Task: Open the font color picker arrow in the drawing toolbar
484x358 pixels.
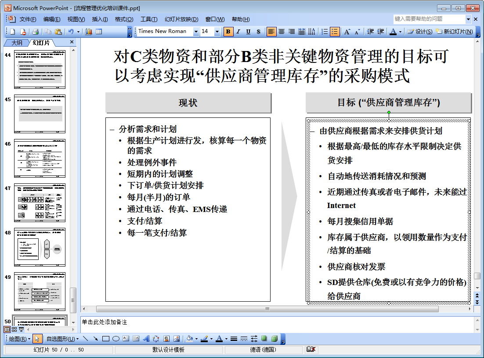Action: coord(226,339)
